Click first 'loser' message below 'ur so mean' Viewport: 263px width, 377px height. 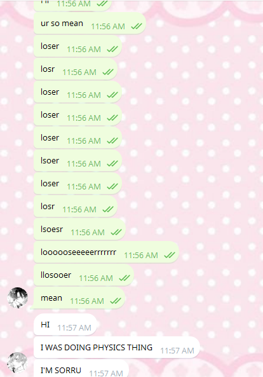[x=78, y=46]
